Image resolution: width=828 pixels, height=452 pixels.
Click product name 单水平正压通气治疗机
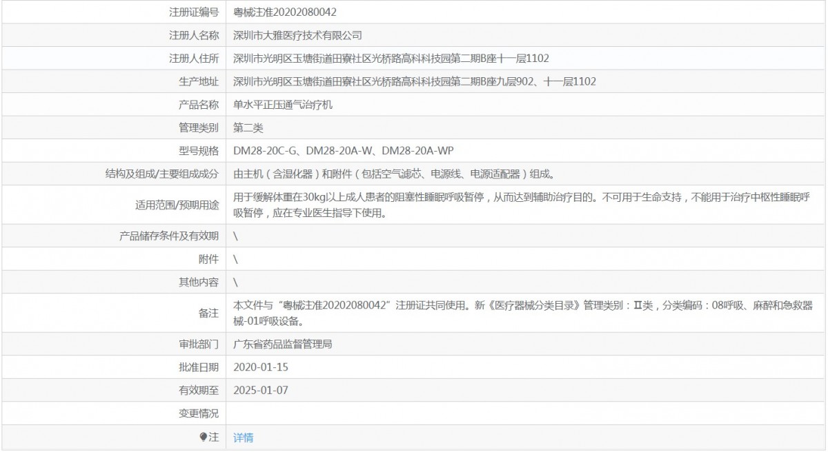283,105
